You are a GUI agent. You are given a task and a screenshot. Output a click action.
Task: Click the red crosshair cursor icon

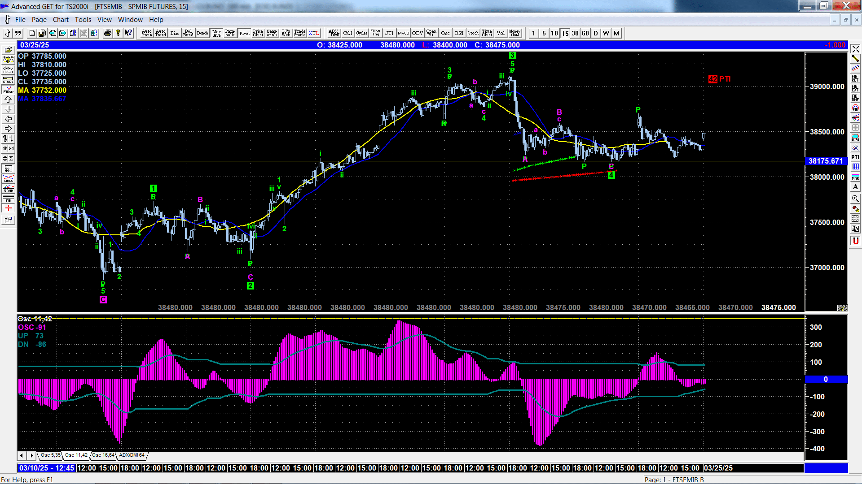pyautogui.click(x=8, y=208)
